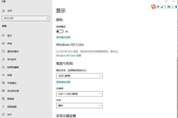Open 多任务处理 icon in sidebar
The image size is (178, 118).
click(x=3, y=91)
